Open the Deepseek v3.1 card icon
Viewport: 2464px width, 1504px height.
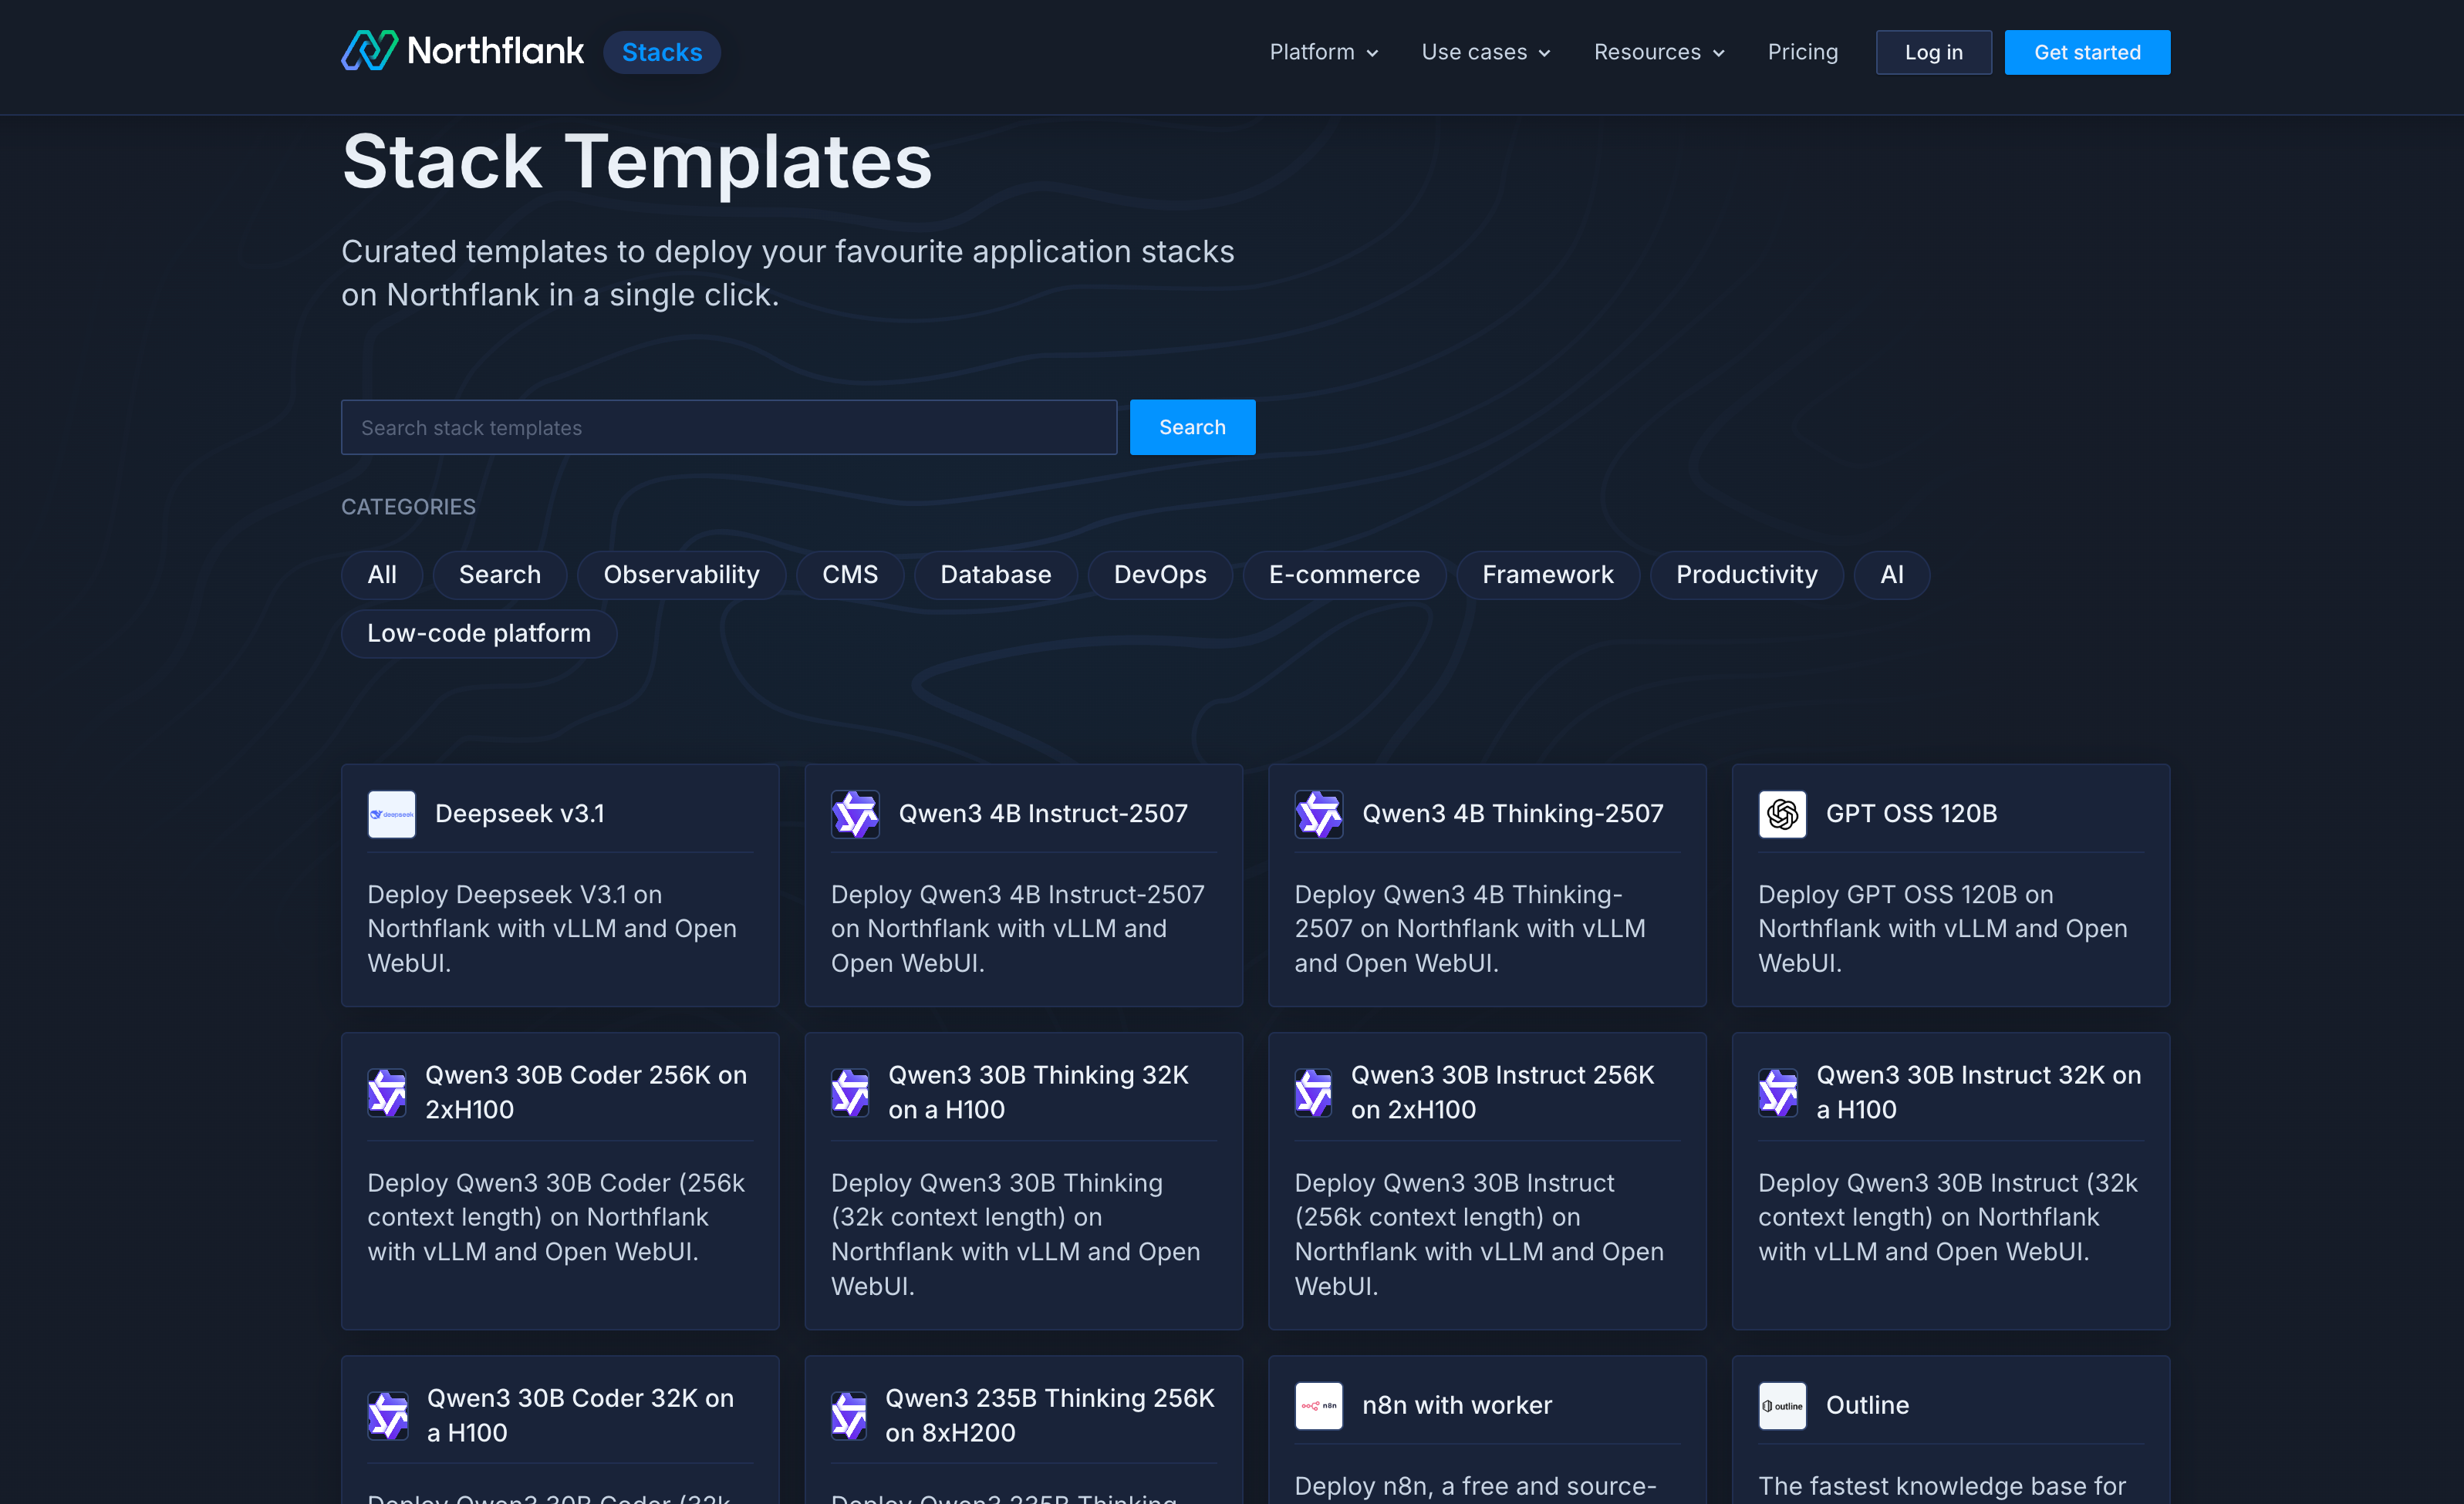click(x=392, y=814)
